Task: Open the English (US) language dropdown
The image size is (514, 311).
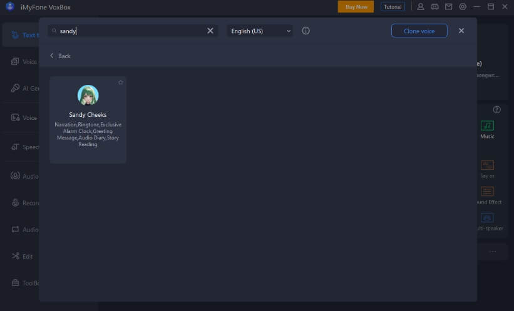Action: coord(260,31)
